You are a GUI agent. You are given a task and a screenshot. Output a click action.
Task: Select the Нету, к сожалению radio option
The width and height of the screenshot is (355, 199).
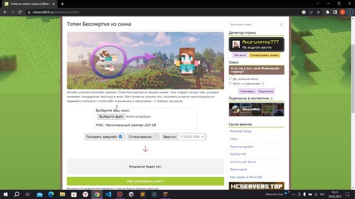tap(230, 83)
